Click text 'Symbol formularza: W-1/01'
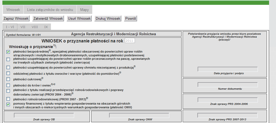Screen dimensions: 276x123 [x=23, y=35]
